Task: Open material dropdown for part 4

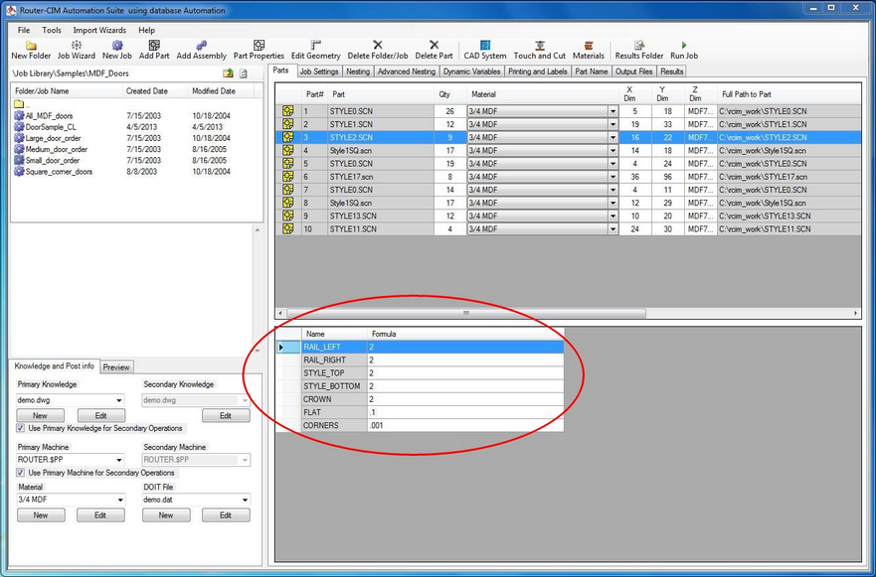Action: [613, 151]
